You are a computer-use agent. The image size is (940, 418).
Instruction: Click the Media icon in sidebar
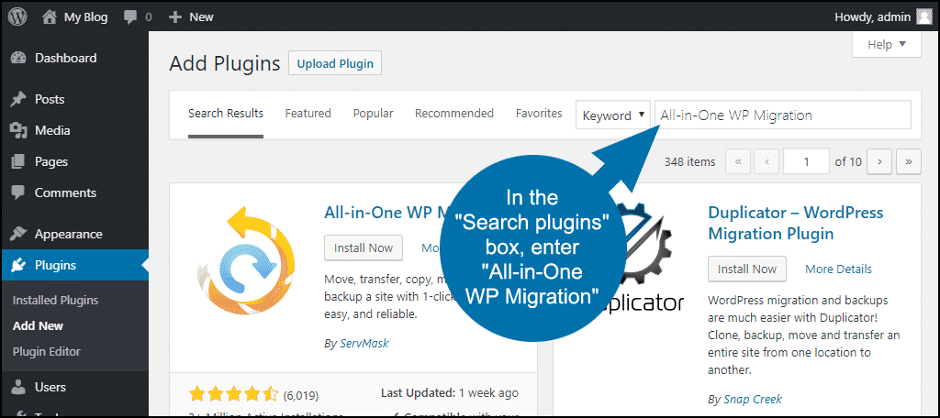coord(18,130)
